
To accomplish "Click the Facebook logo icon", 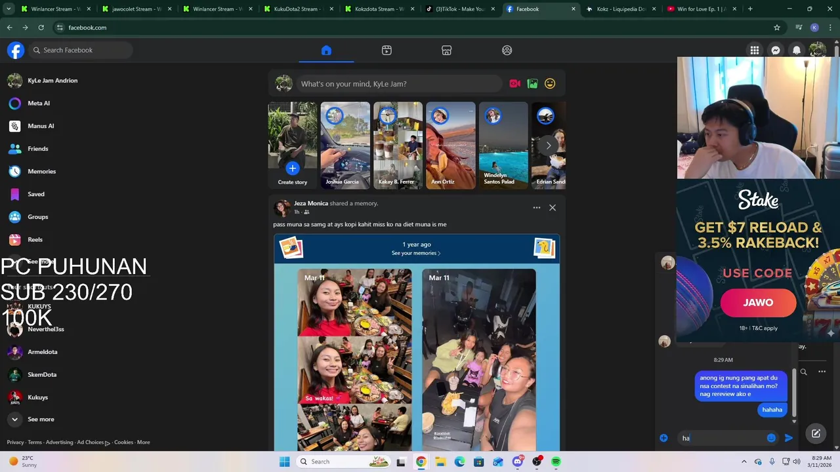I will (16, 50).
